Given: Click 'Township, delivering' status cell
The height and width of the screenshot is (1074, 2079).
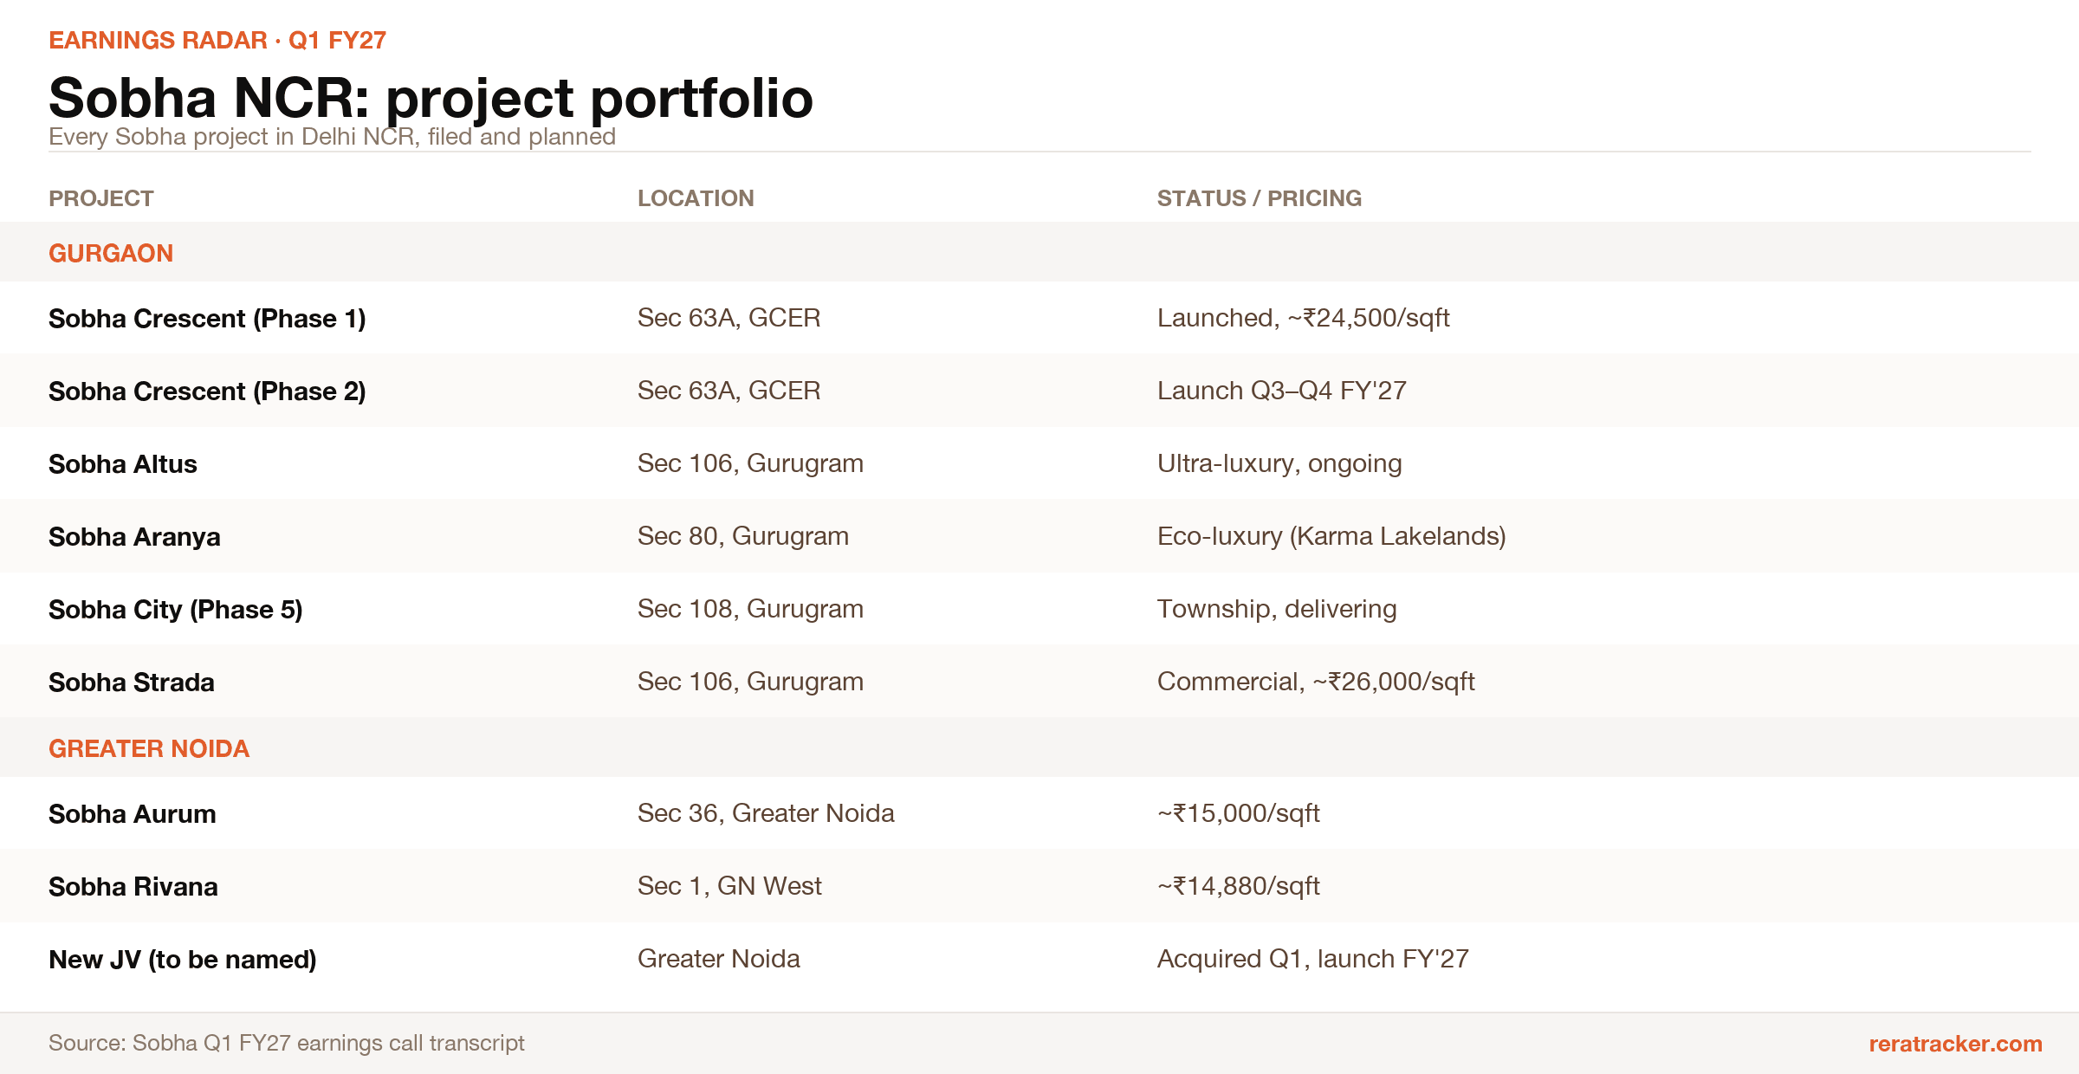Looking at the screenshot, I should tap(1277, 609).
